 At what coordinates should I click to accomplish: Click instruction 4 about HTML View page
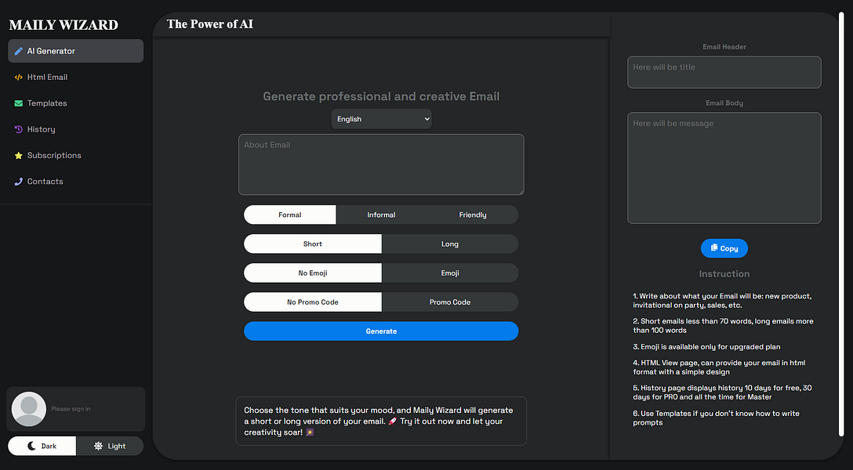pyautogui.click(x=719, y=367)
